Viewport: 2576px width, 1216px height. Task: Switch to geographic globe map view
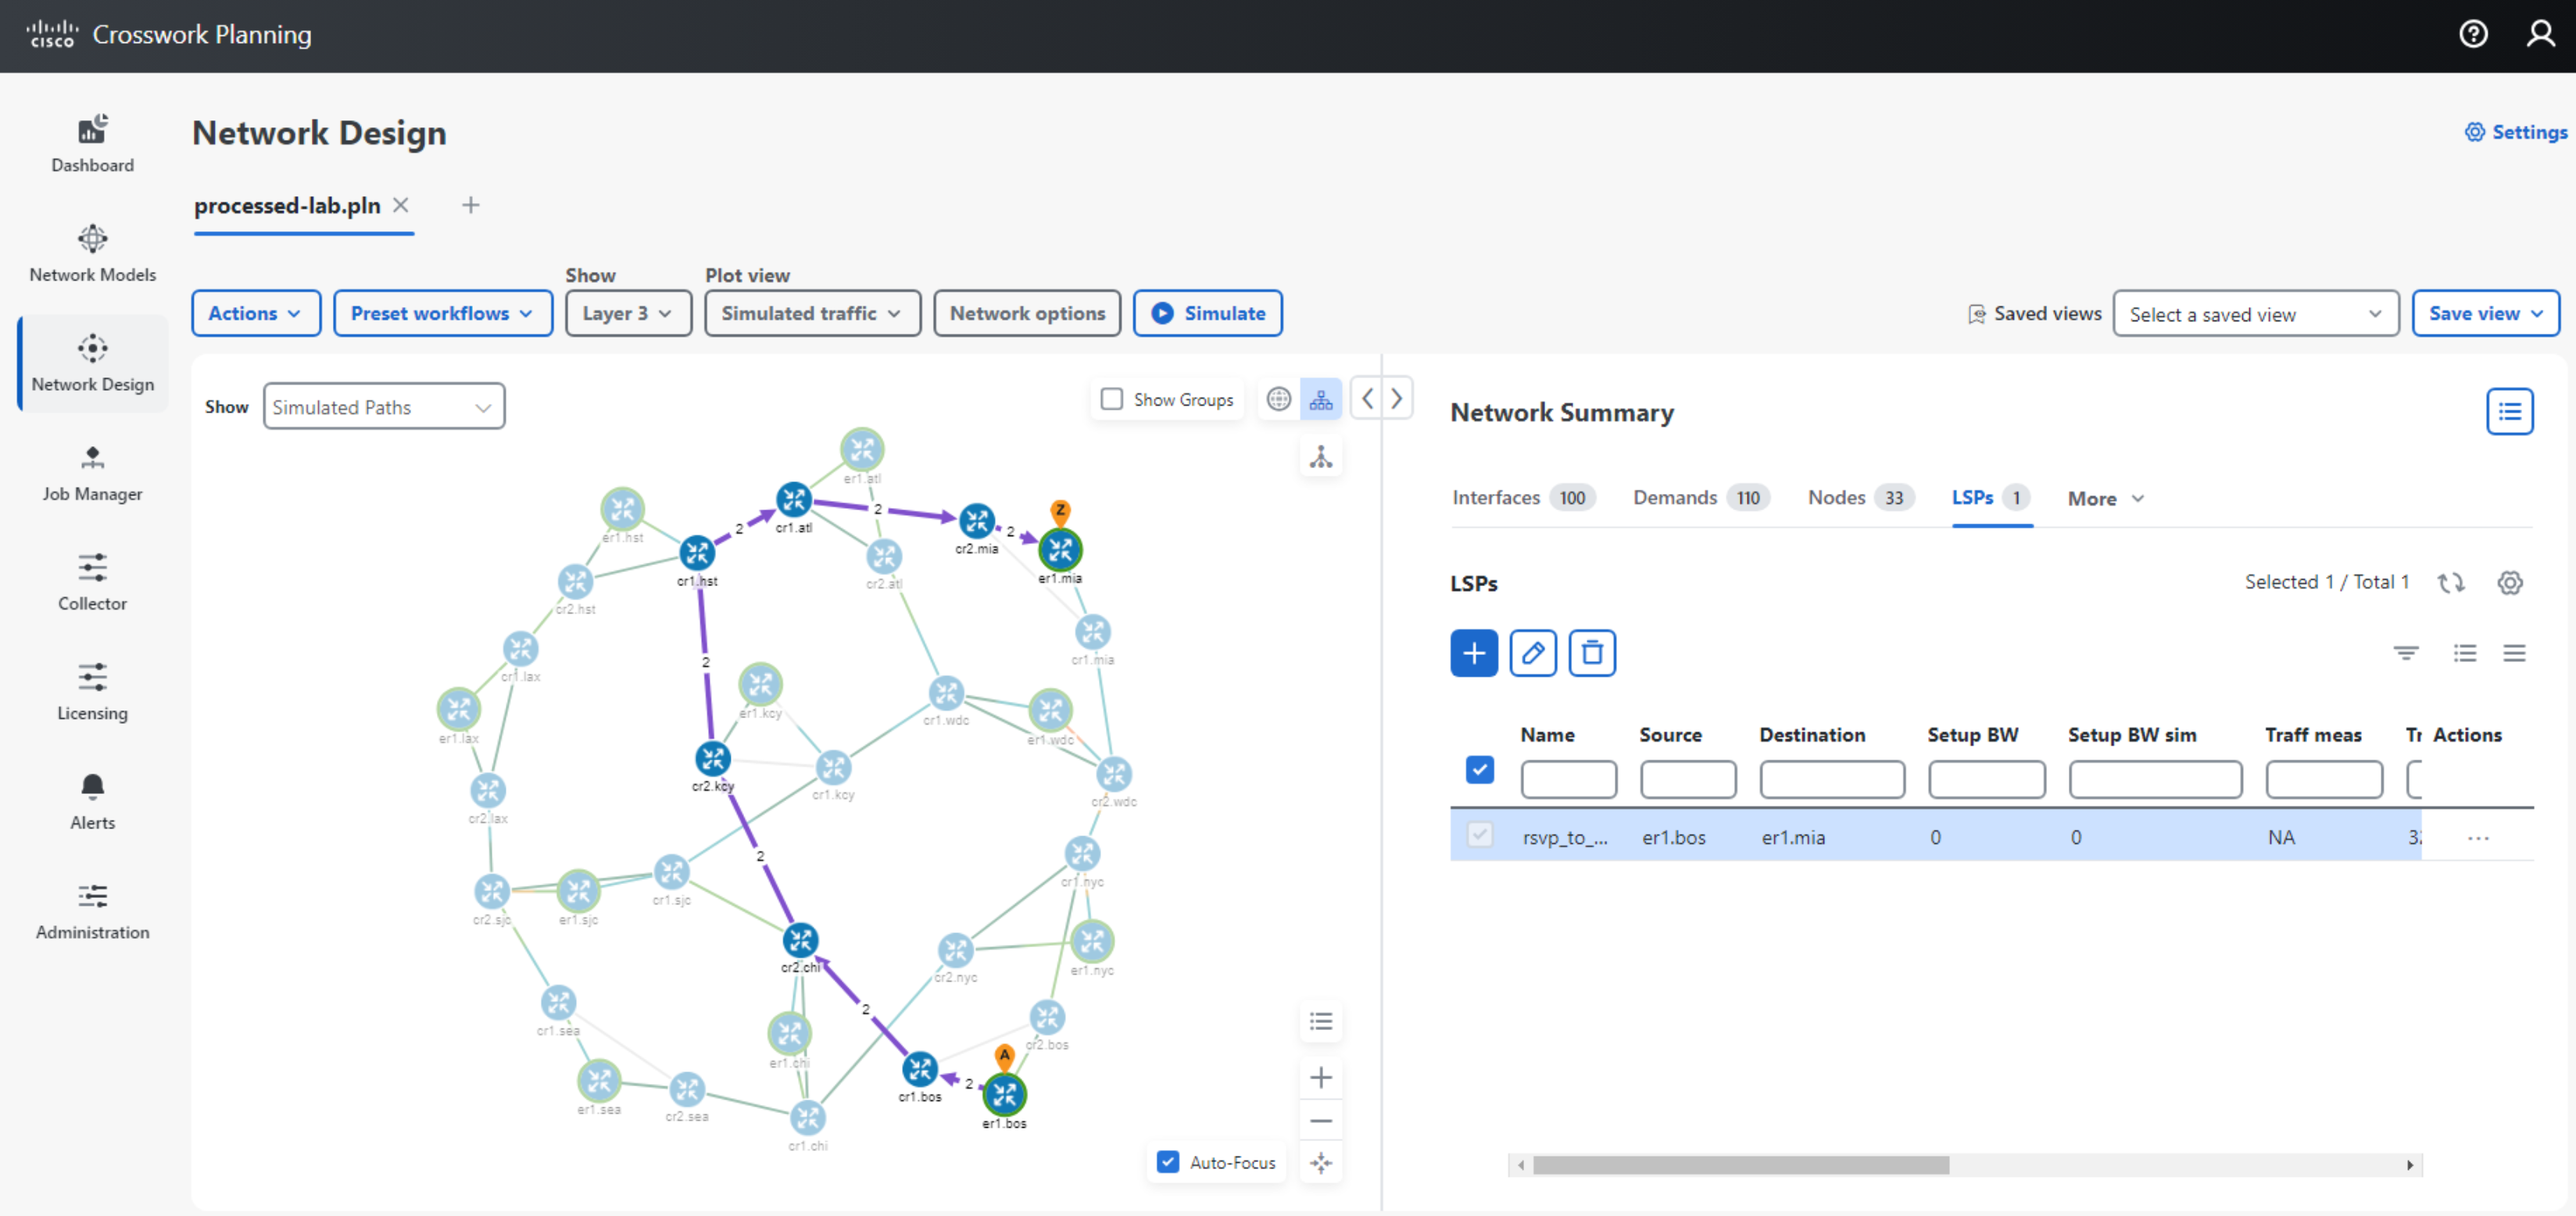pos(1278,399)
